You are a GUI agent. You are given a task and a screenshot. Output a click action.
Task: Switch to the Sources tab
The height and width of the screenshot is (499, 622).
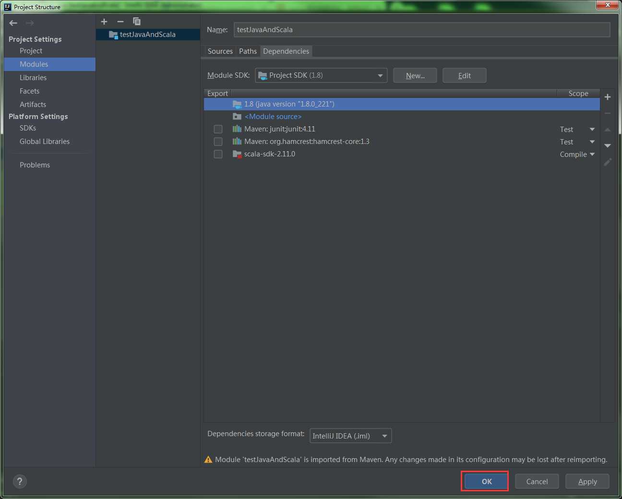click(220, 51)
